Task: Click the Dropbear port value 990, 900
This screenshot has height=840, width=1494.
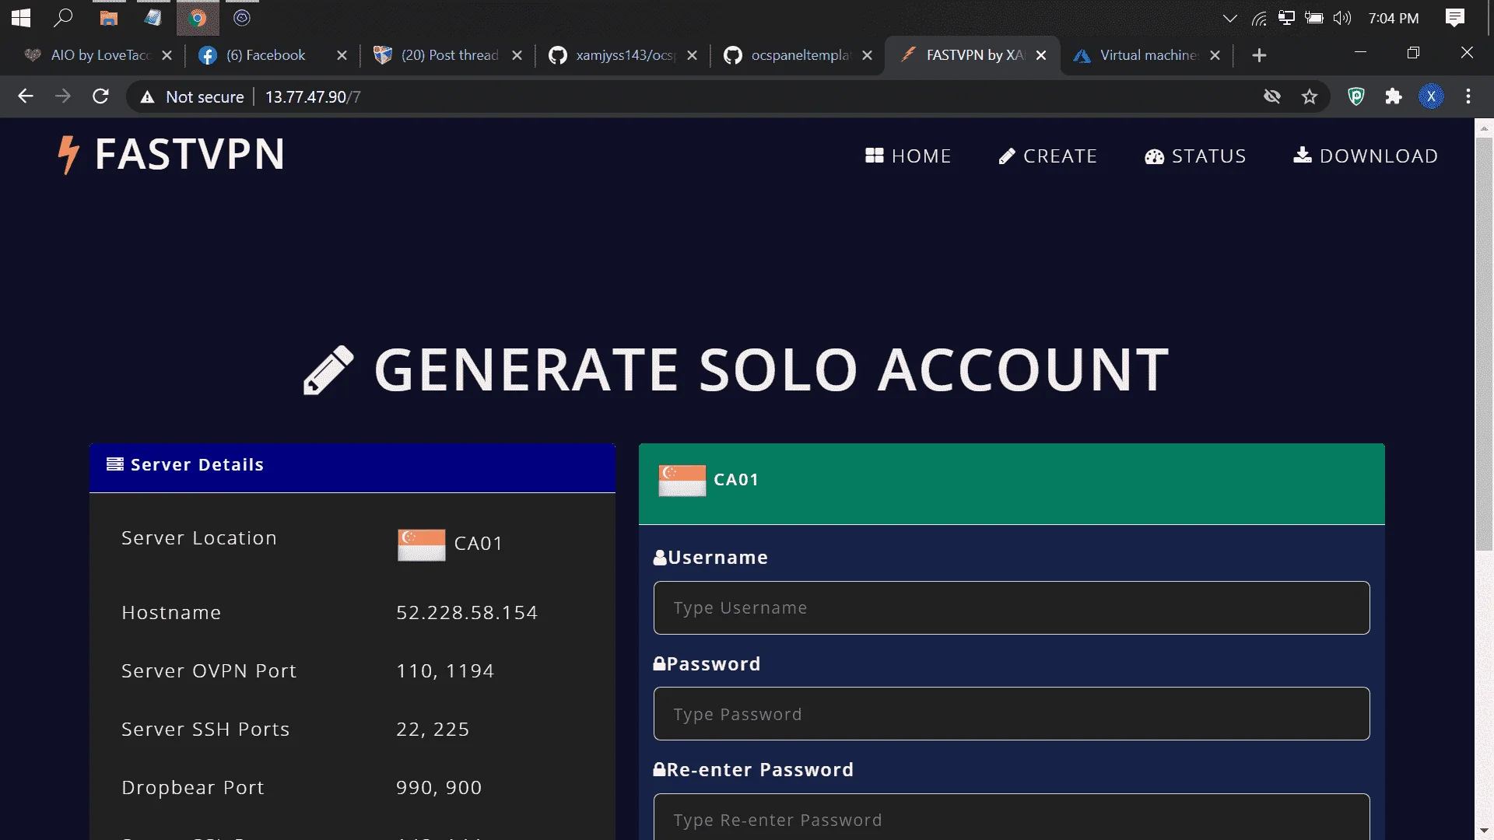Action: pyautogui.click(x=439, y=788)
